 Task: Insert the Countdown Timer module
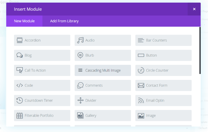click(x=42, y=100)
